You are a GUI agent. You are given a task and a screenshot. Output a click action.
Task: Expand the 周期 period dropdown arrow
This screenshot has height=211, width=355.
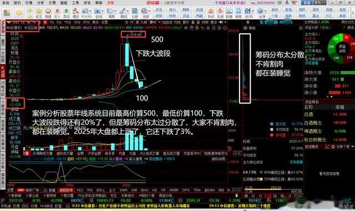[115, 11]
